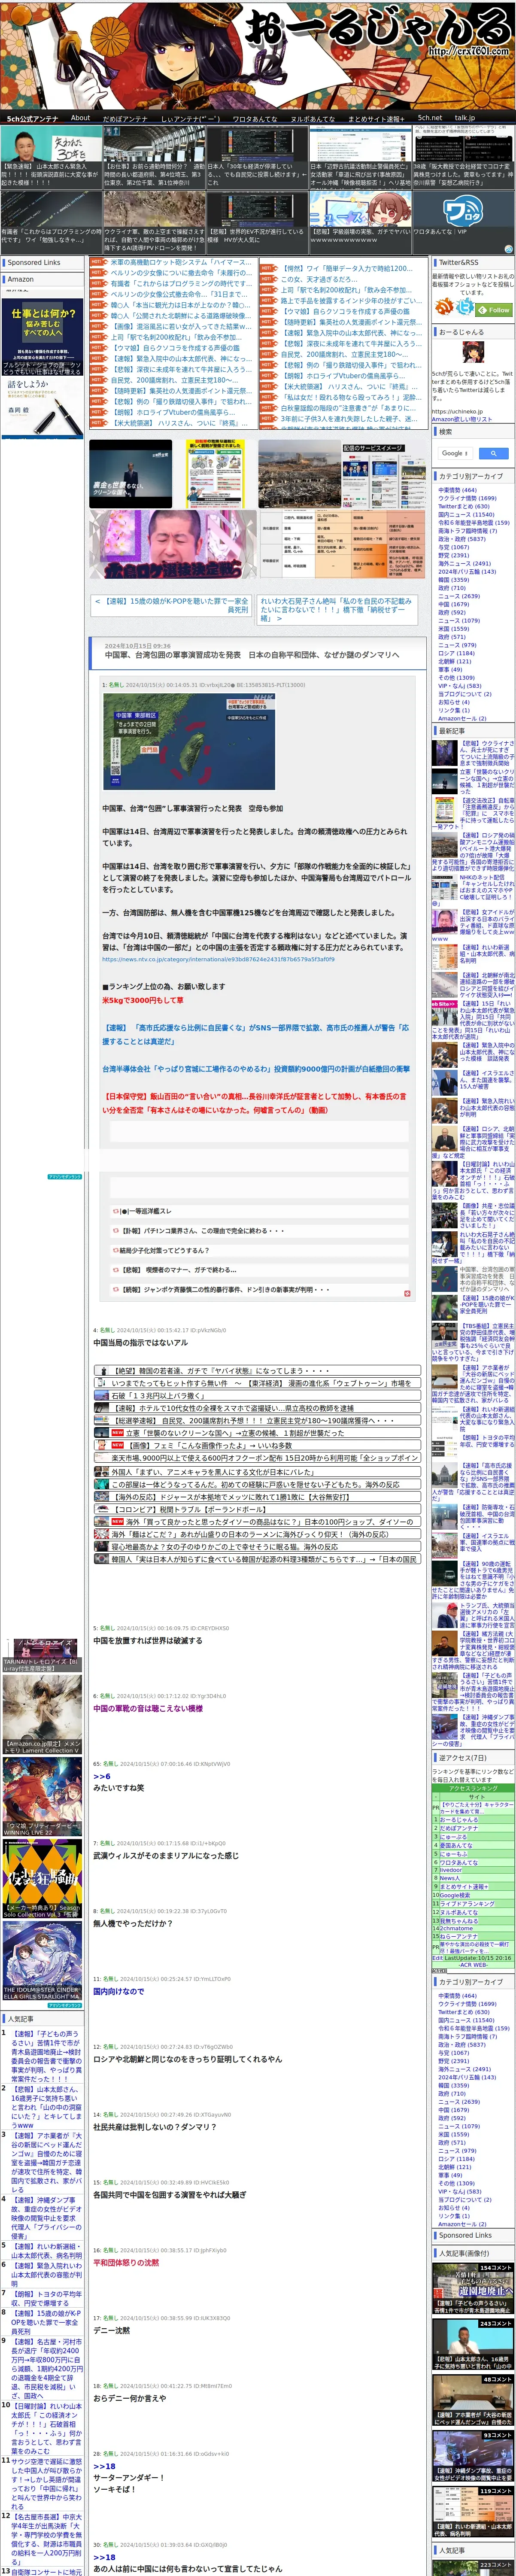Open the 2024年パリ五輪 (143) category link
Viewport: 516px width, 2576px height.
[467, 572]
